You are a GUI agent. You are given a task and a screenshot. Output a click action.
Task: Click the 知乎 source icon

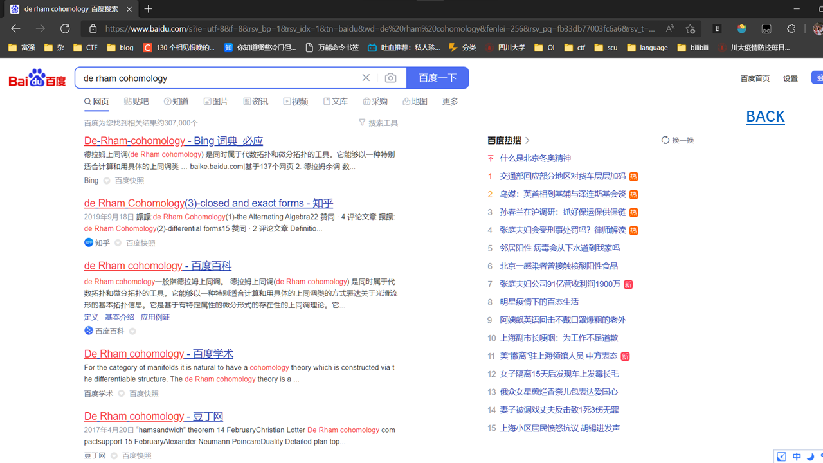[89, 242]
